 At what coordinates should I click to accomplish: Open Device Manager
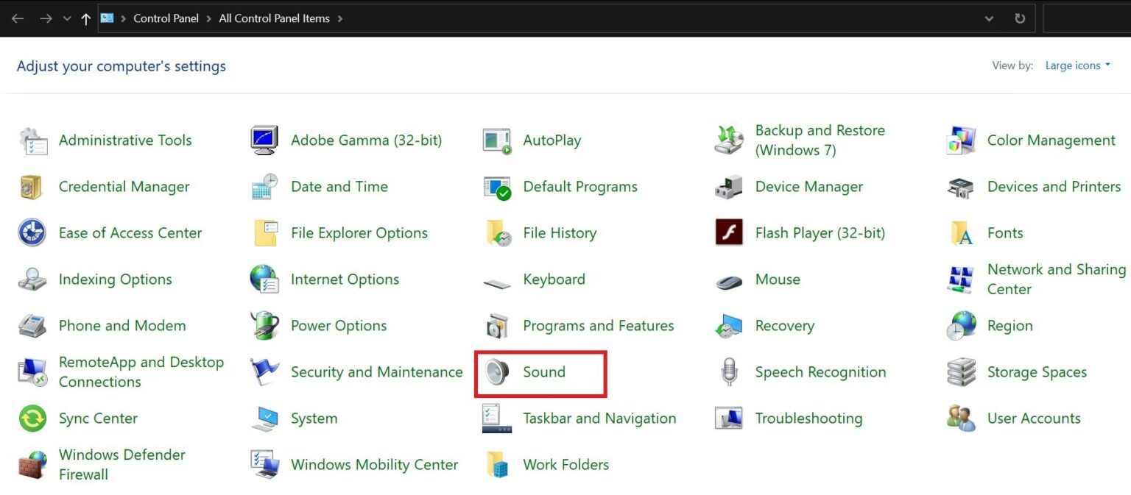click(808, 187)
